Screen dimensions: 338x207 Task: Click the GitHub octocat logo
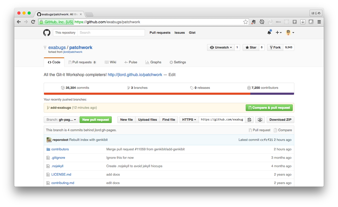[47, 33]
